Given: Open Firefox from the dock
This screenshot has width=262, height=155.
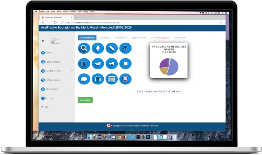Looking at the screenshot, I should 124,137.
